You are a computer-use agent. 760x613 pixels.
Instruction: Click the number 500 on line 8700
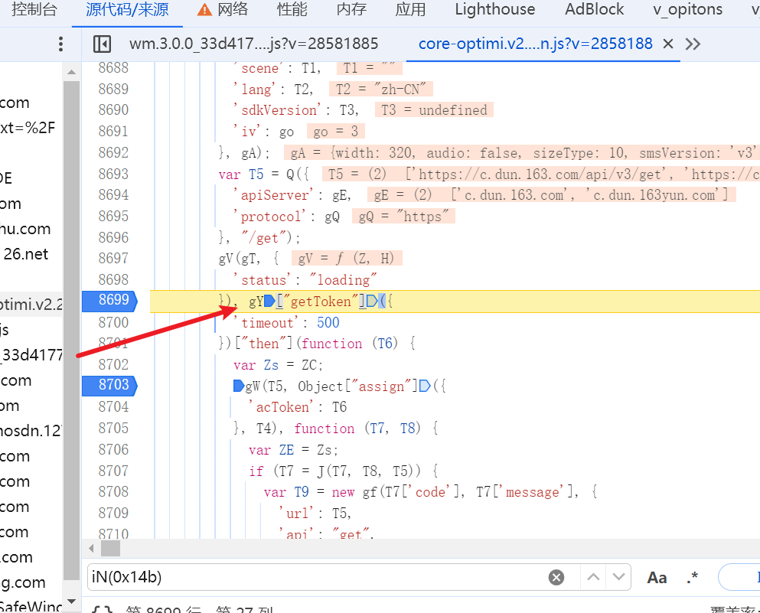click(328, 323)
